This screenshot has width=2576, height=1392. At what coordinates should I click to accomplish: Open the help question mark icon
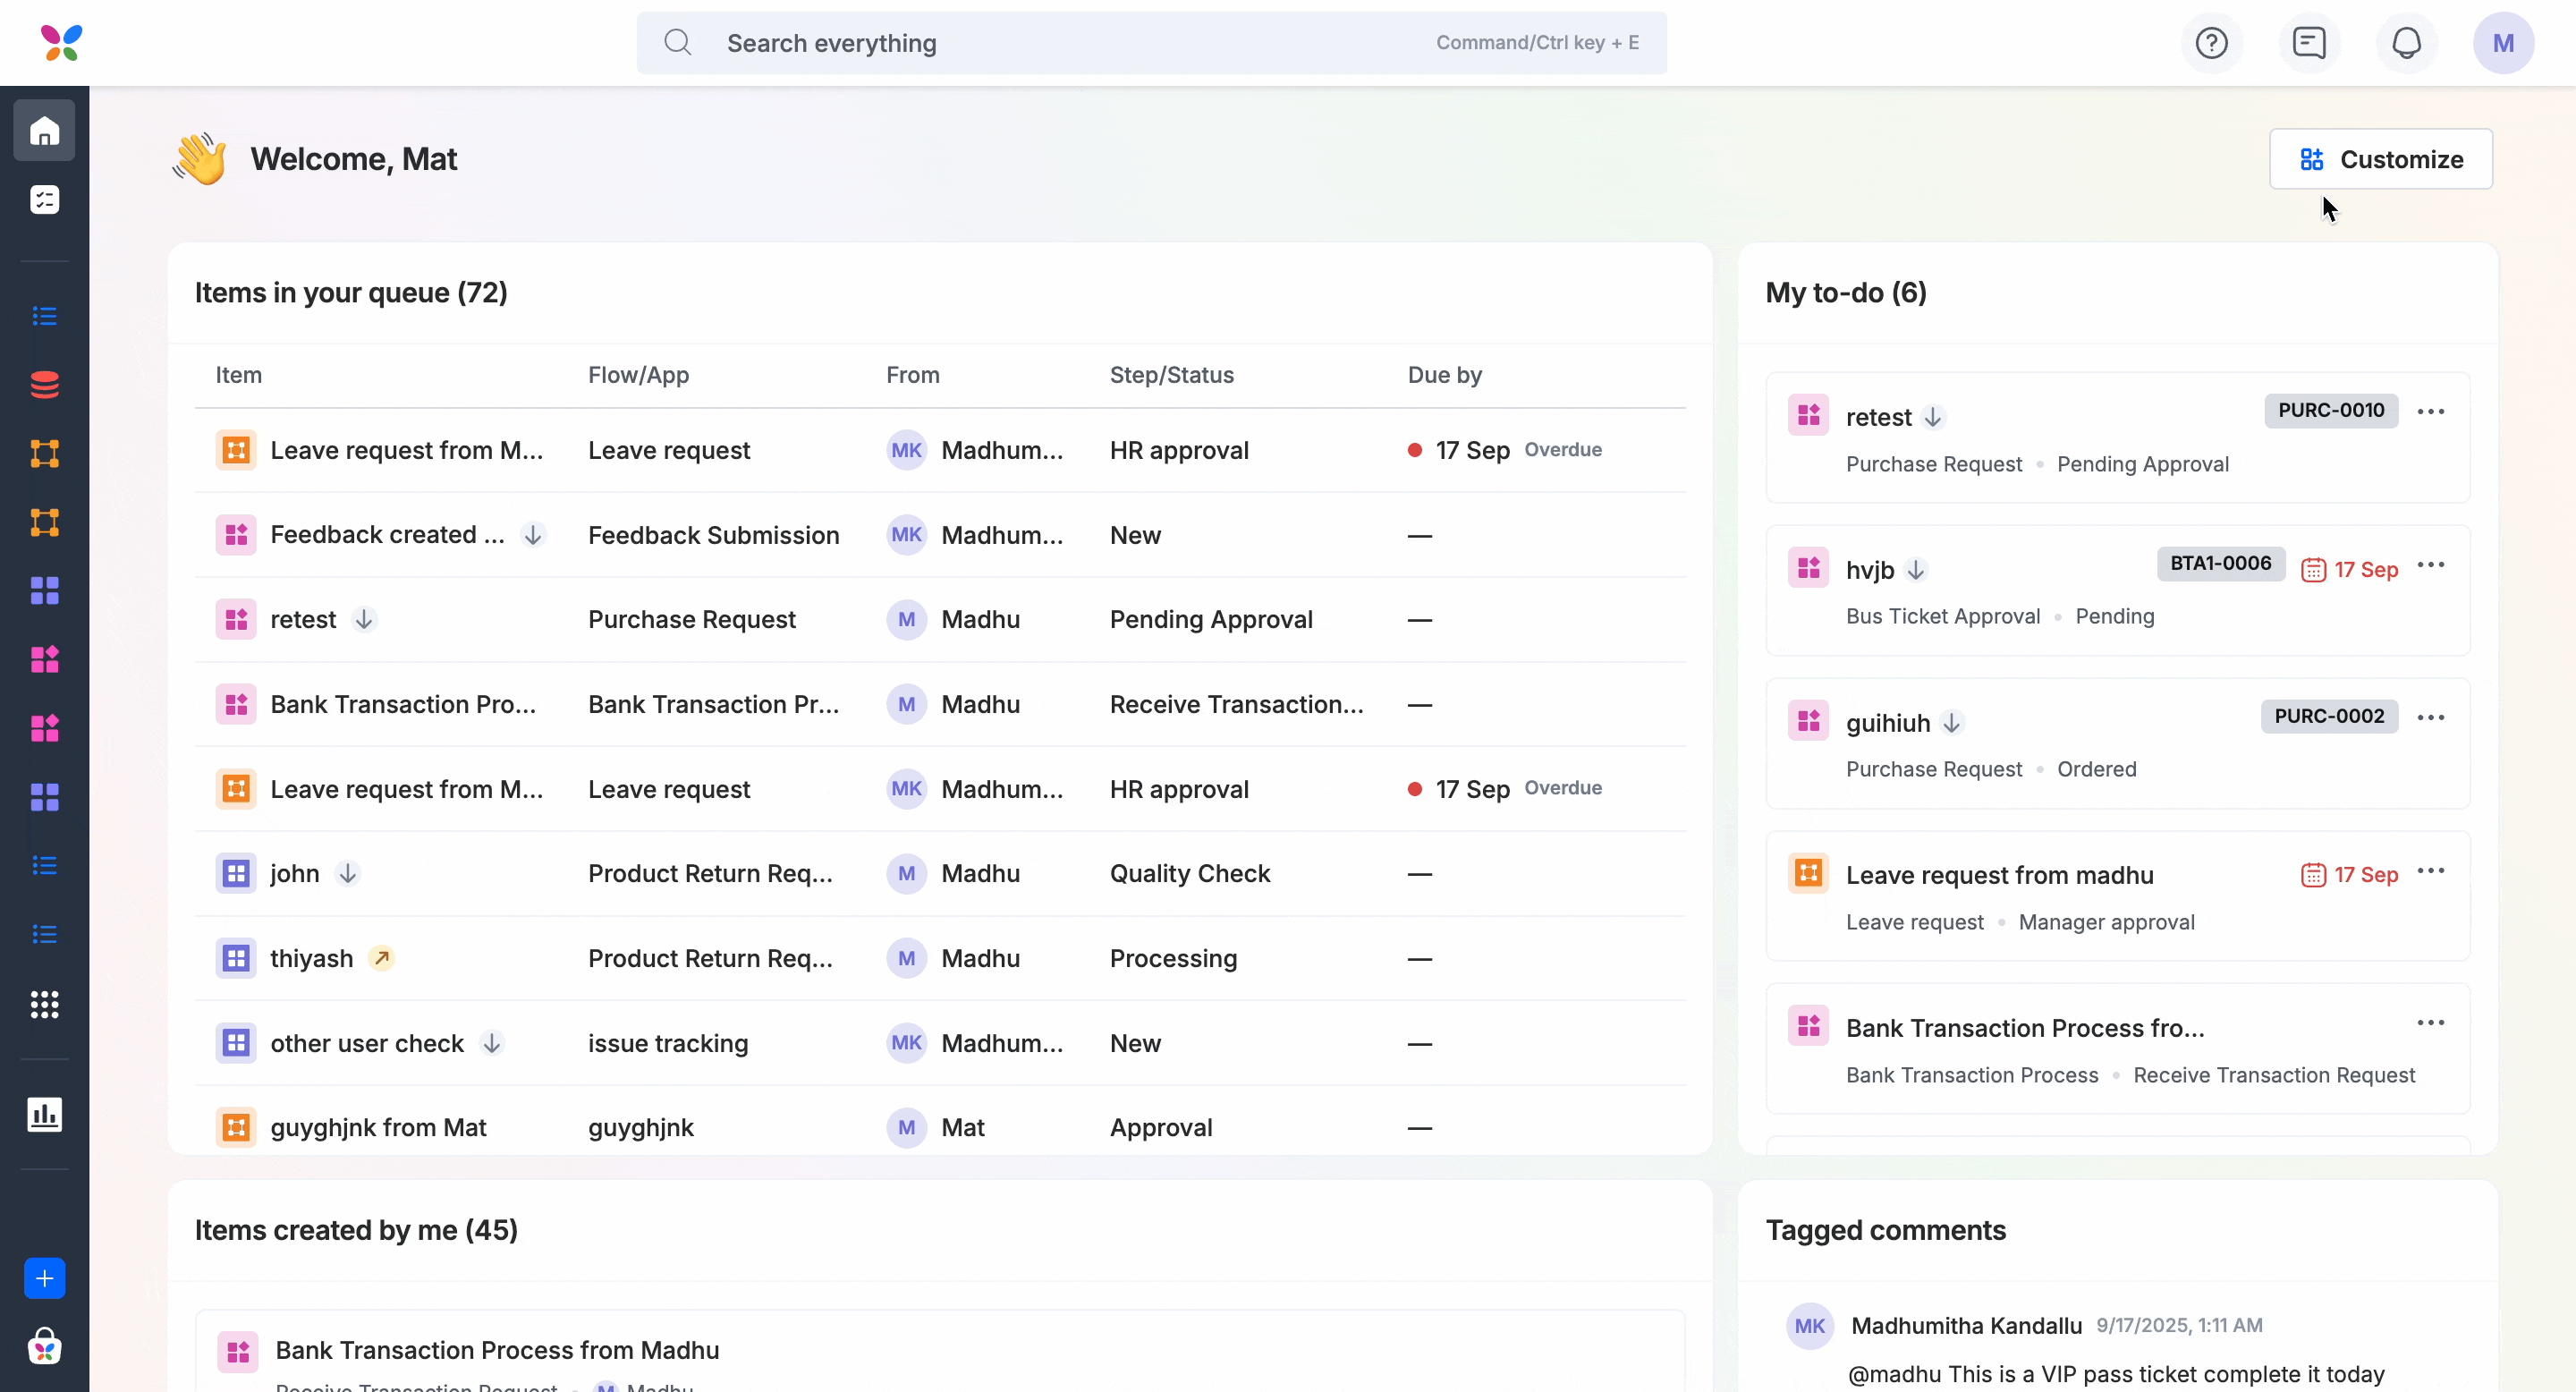[x=2212, y=42]
